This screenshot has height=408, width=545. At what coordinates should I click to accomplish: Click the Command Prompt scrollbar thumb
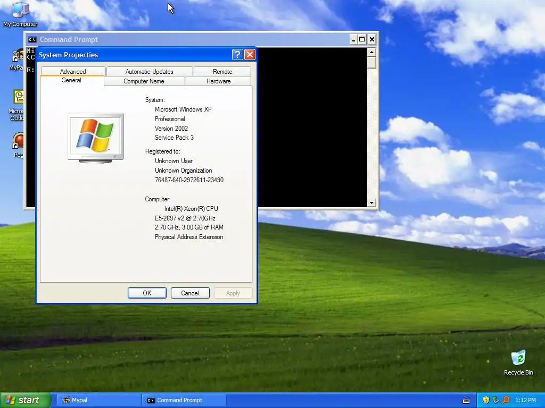click(371, 63)
